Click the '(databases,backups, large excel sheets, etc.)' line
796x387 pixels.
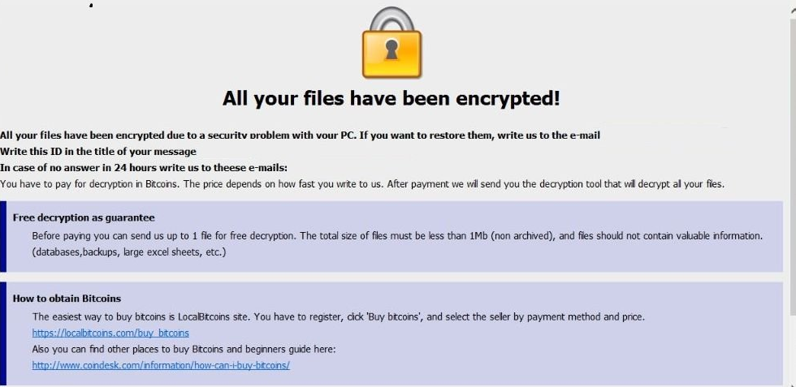pyautogui.click(x=128, y=252)
